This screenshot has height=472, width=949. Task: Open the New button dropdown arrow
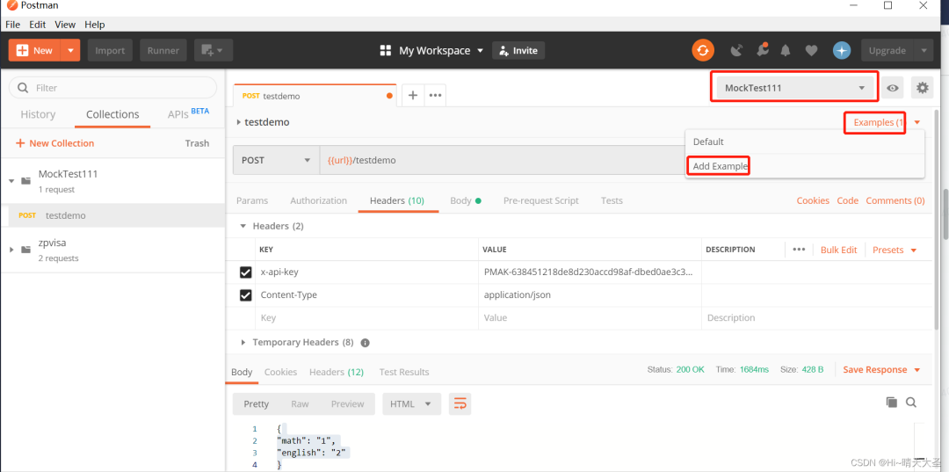[x=71, y=50]
